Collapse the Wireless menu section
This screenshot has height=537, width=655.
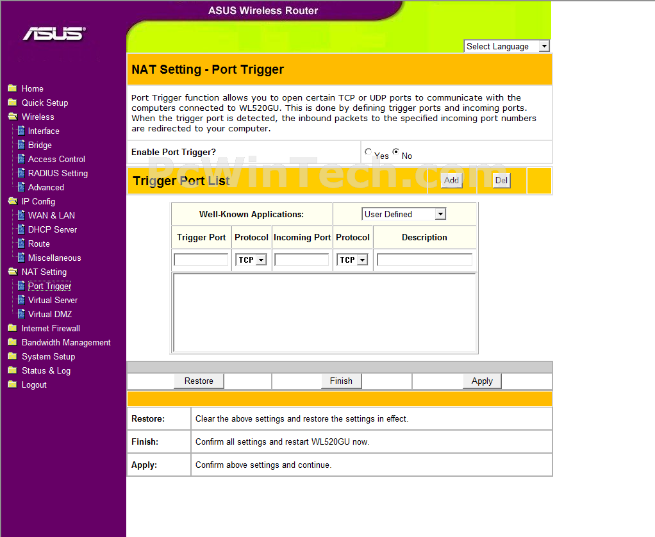coord(38,117)
